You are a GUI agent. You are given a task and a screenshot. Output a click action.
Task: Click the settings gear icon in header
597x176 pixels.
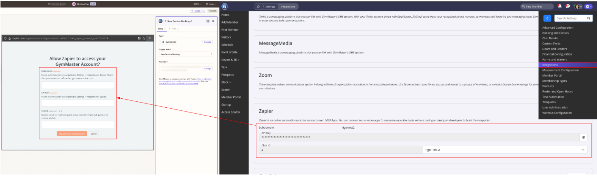588,7
